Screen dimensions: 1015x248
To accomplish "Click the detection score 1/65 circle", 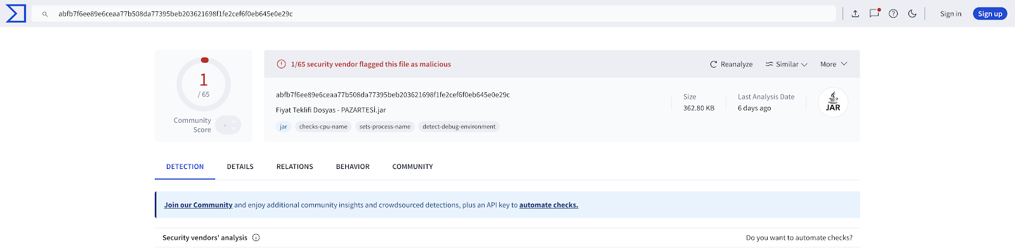I will (x=204, y=84).
